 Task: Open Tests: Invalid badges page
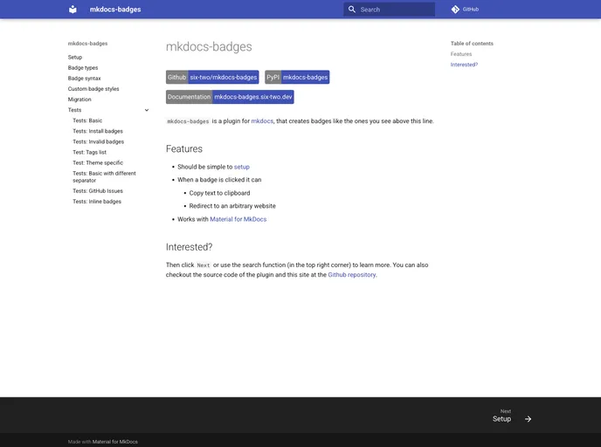click(98, 141)
